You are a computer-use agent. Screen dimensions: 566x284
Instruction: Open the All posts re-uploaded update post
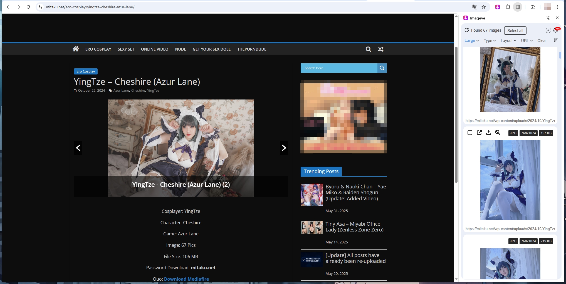(x=355, y=258)
